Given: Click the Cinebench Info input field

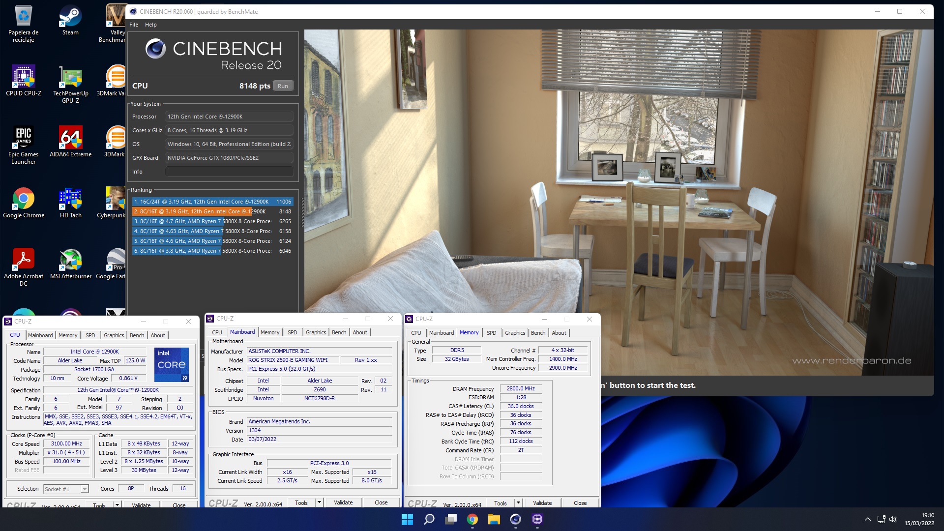Looking at the screenshot, I should click(229, 172).
